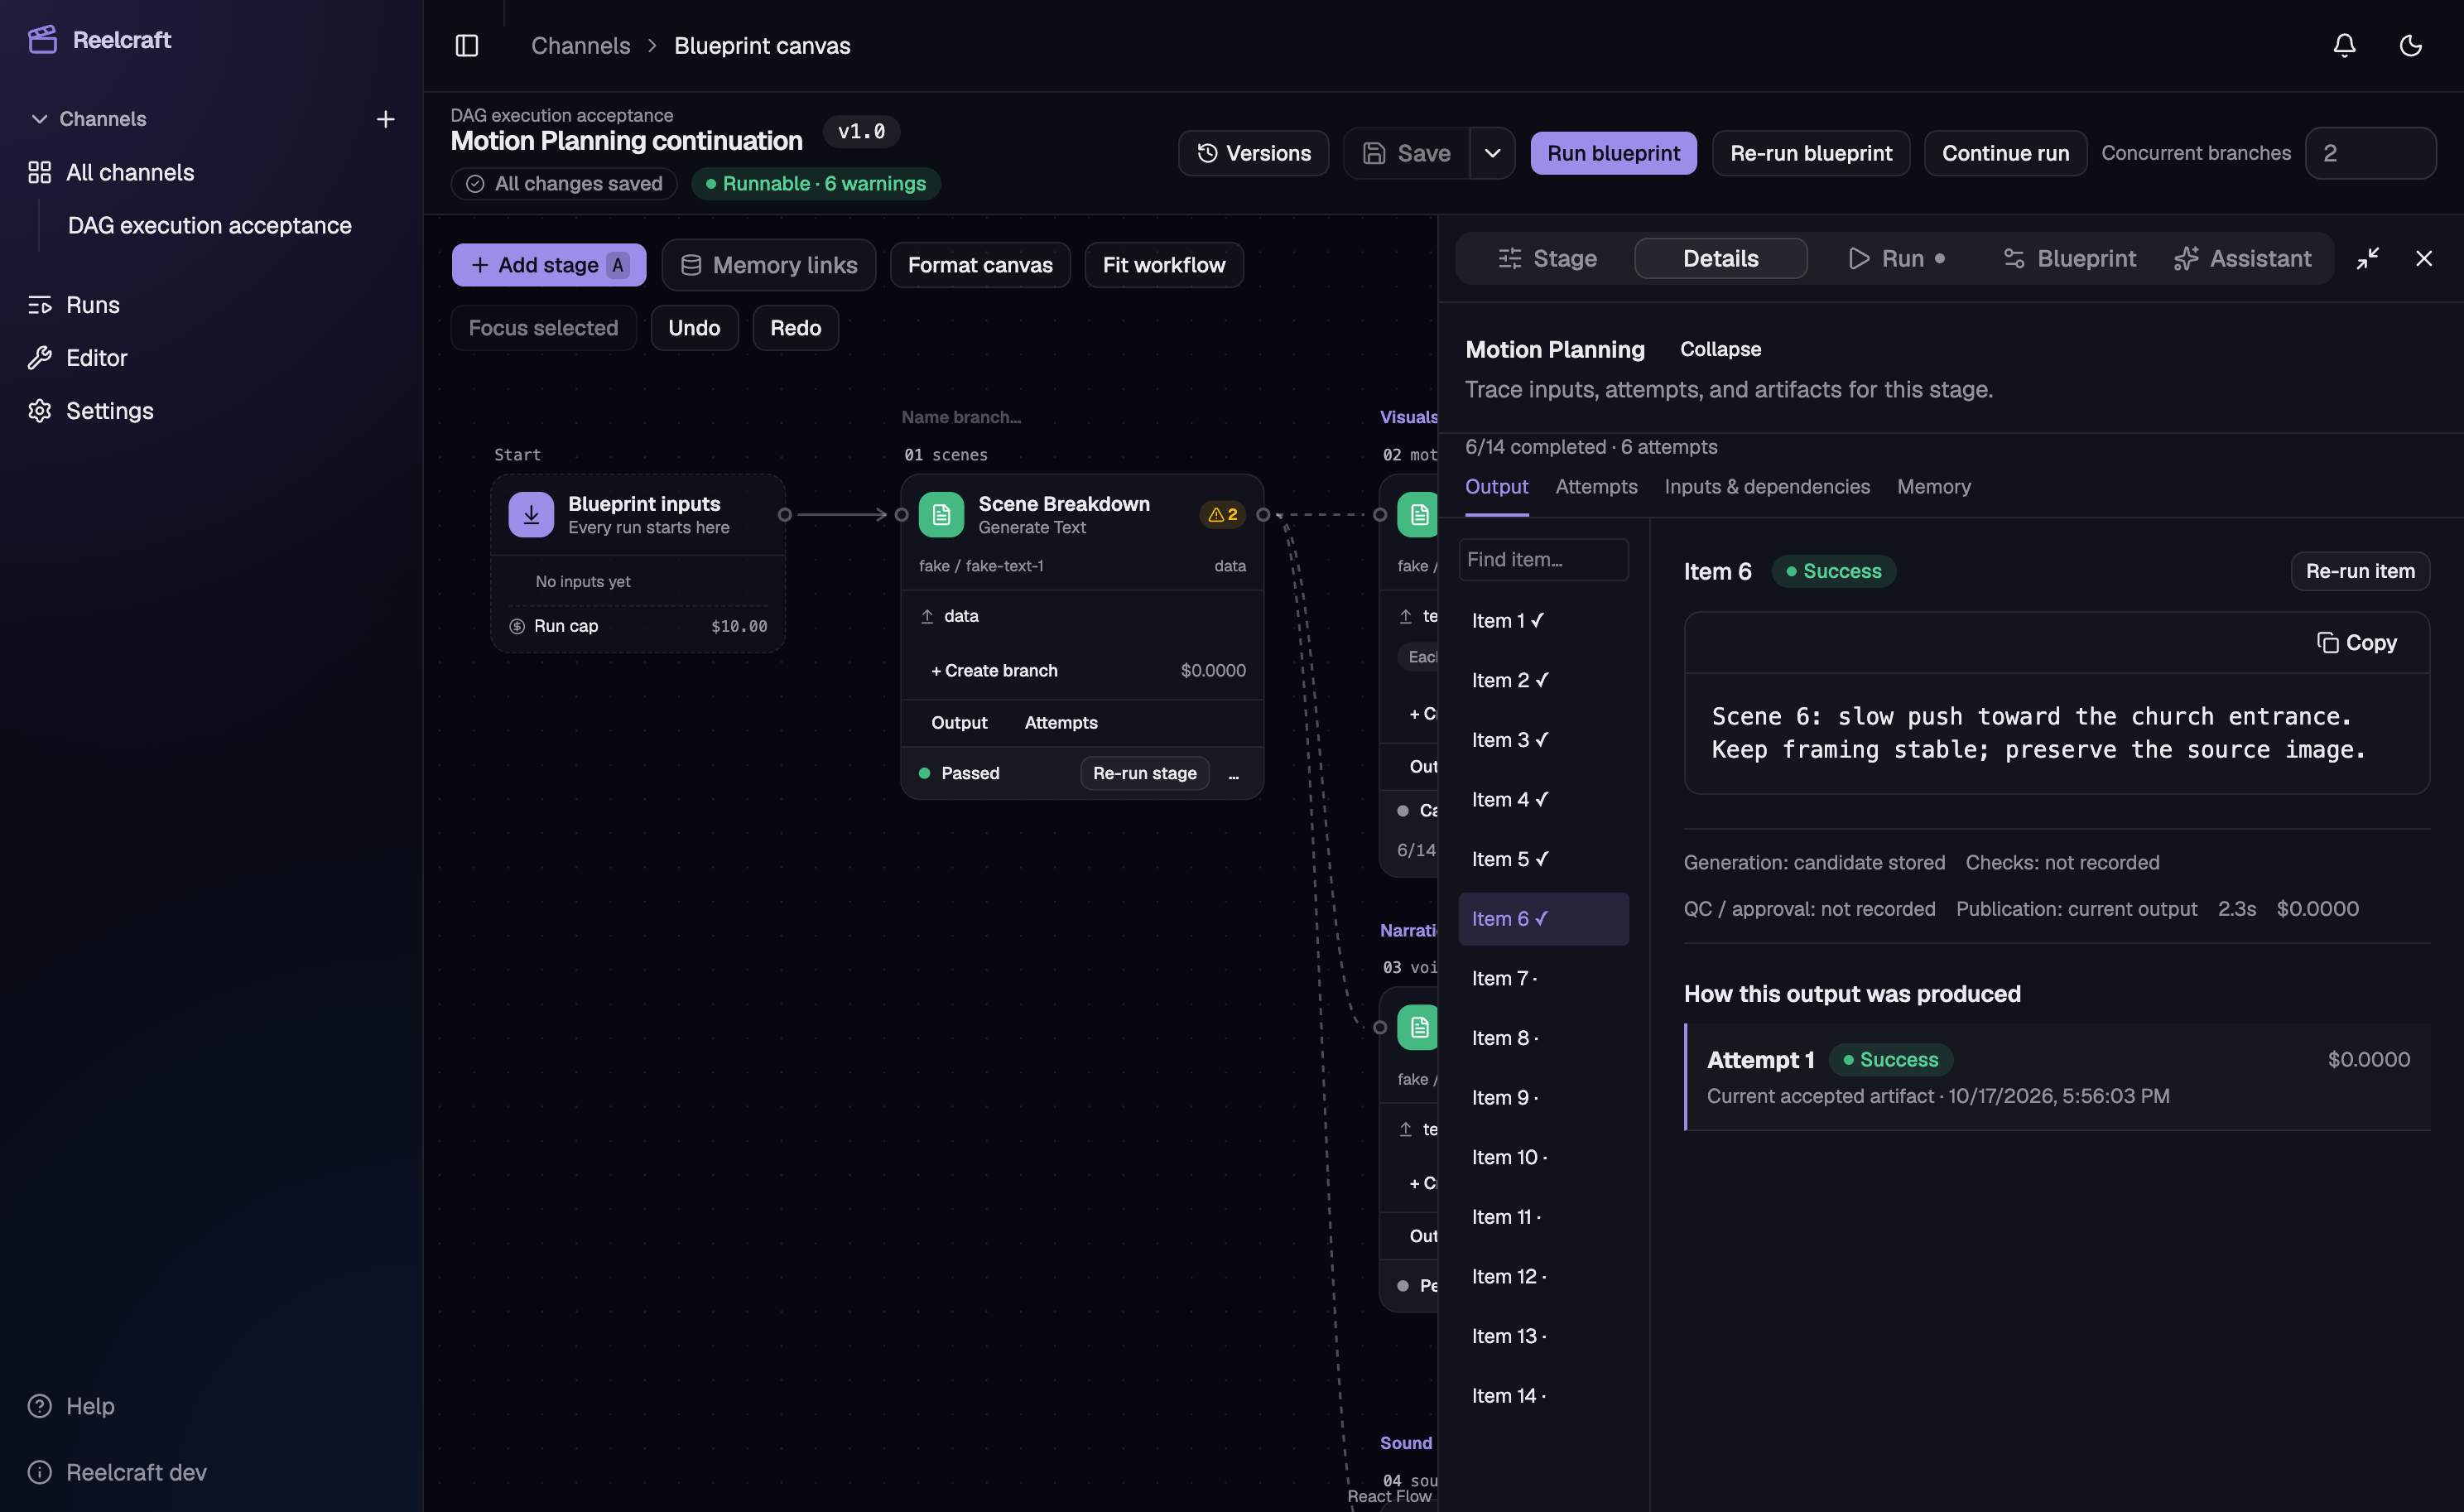This screenshot has width=2464, height=1512.
Task: Select DAG execution acceptance channel
Action: tap(209, 225)
